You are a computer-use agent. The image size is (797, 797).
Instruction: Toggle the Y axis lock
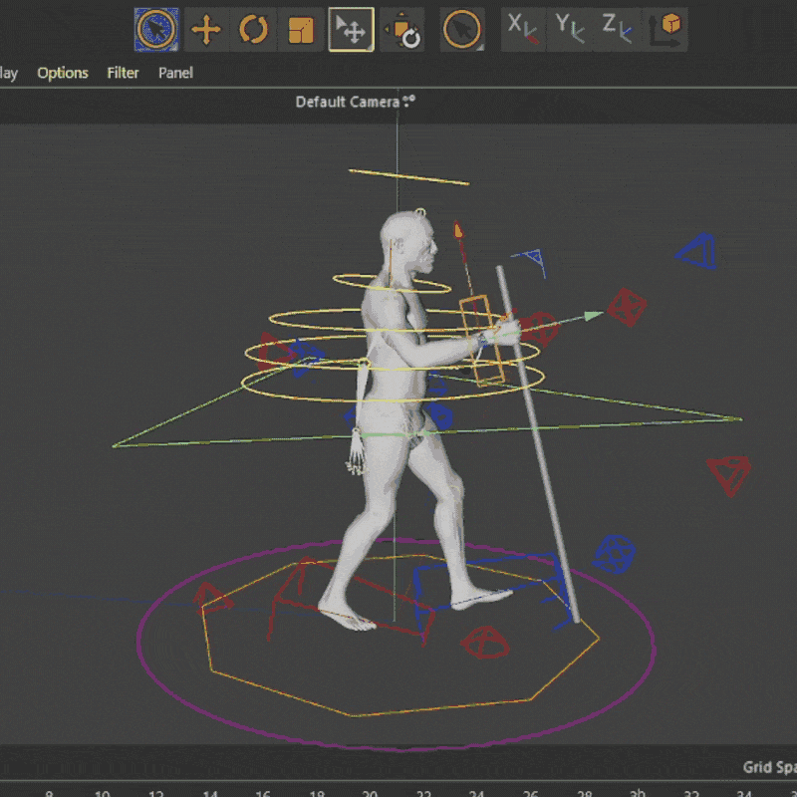tap(570, 28)
